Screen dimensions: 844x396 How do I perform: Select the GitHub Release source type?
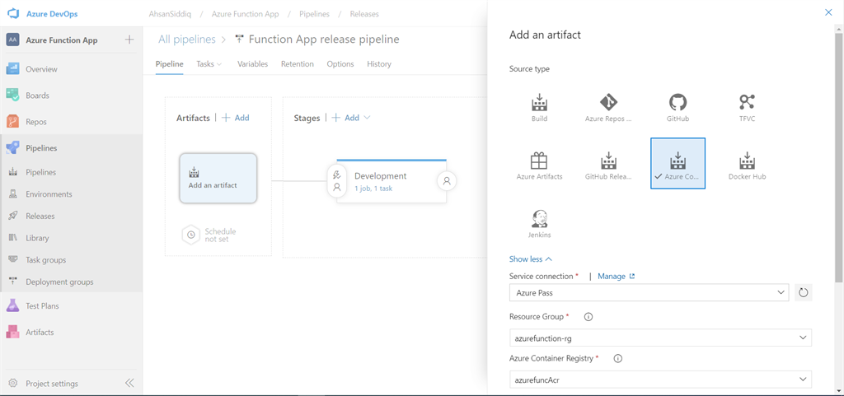point(608,164)
